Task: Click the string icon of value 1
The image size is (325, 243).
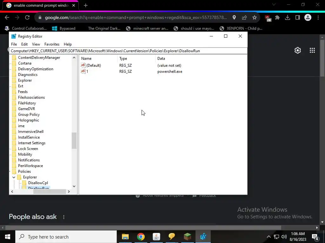Action: [x=83, y=71]
